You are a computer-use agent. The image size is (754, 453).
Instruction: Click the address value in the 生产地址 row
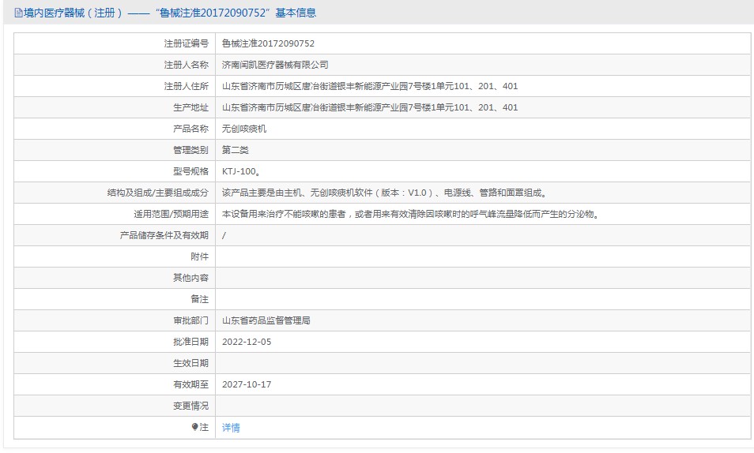(370, 108)
